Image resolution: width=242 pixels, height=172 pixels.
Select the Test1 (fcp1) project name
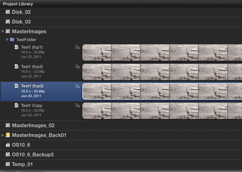click(x=32, y=47)
